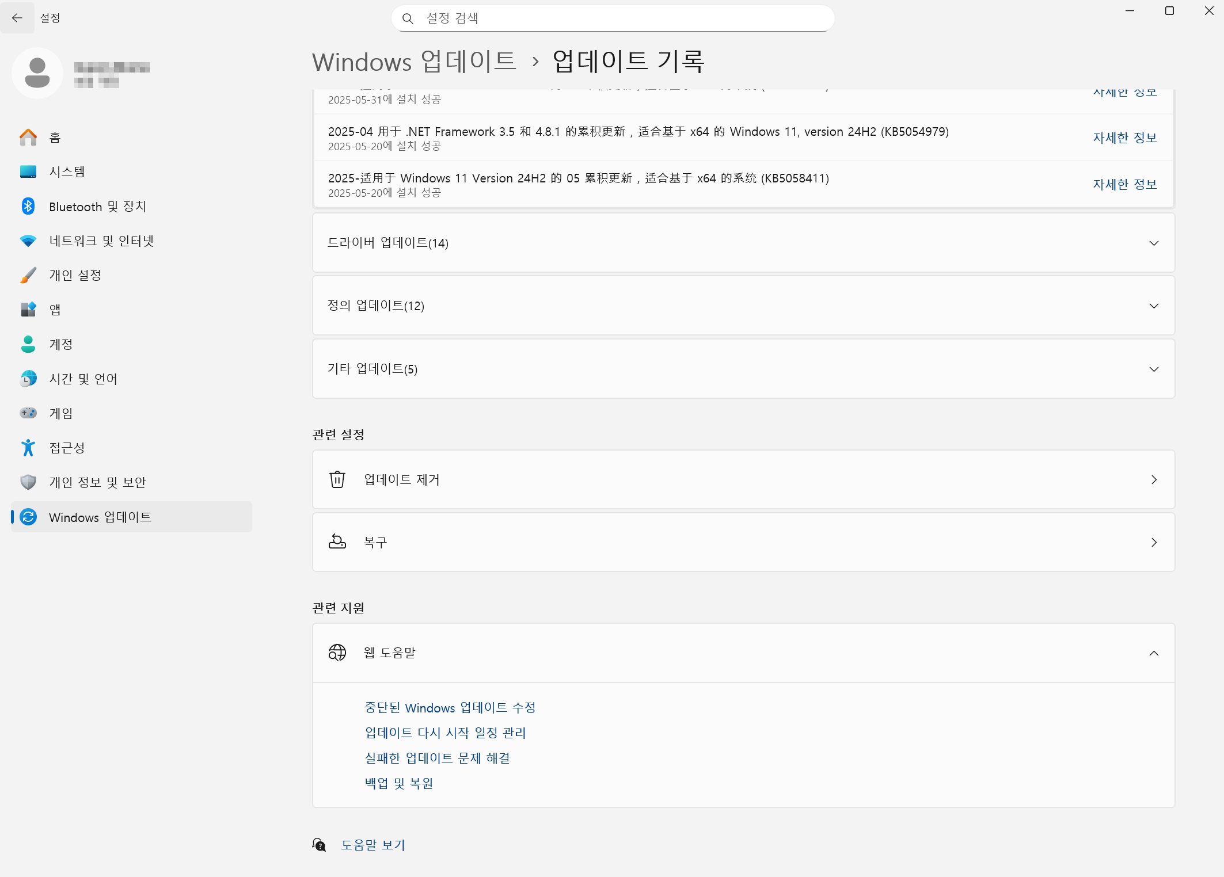Expand 드라이버 업데이트(14) section
Viewport: 1224px width, 877px height.
click(x=1153, y=243)
